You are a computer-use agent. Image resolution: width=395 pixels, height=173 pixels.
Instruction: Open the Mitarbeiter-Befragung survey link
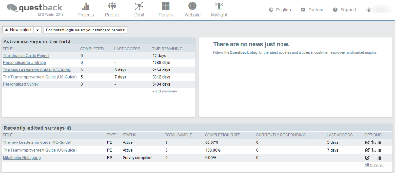pos(21,158)
